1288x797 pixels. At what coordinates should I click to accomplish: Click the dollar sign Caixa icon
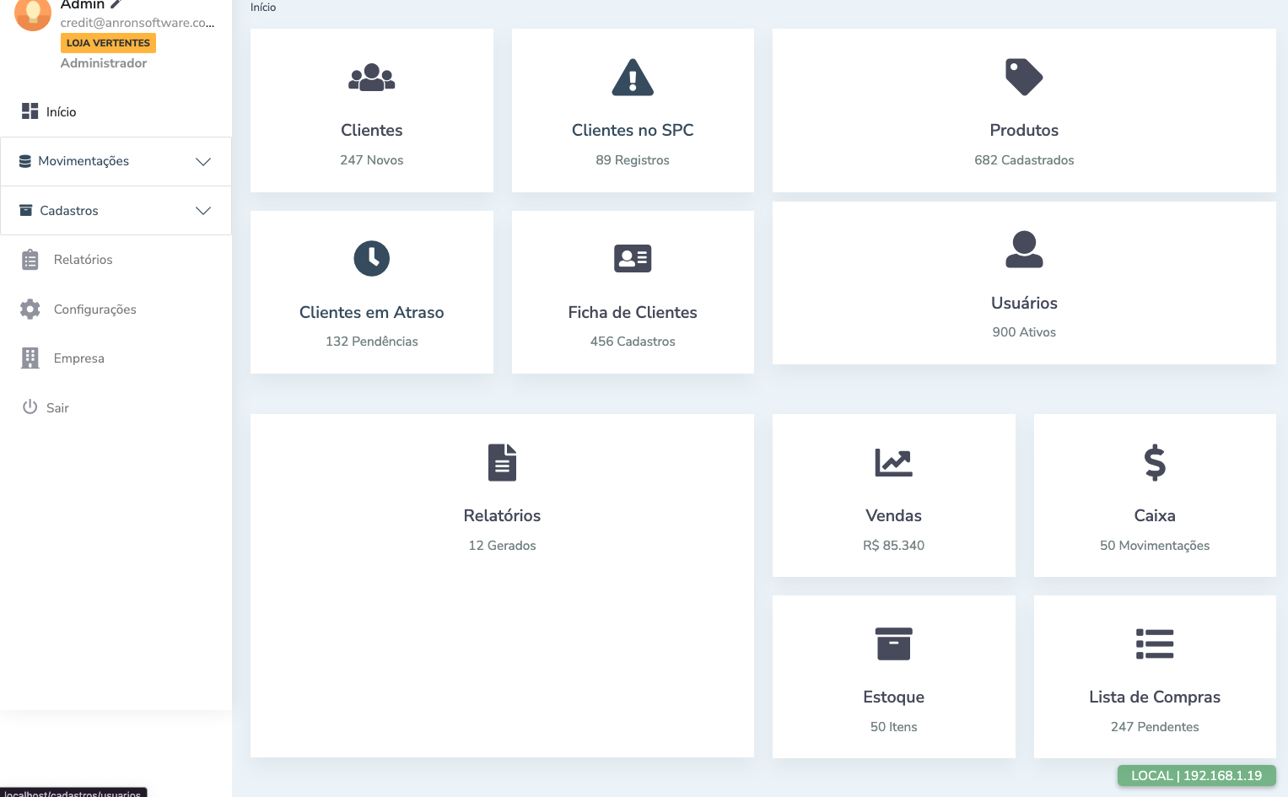coord(1154,462)
